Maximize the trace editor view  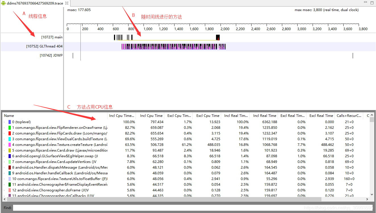click(372, 3)
